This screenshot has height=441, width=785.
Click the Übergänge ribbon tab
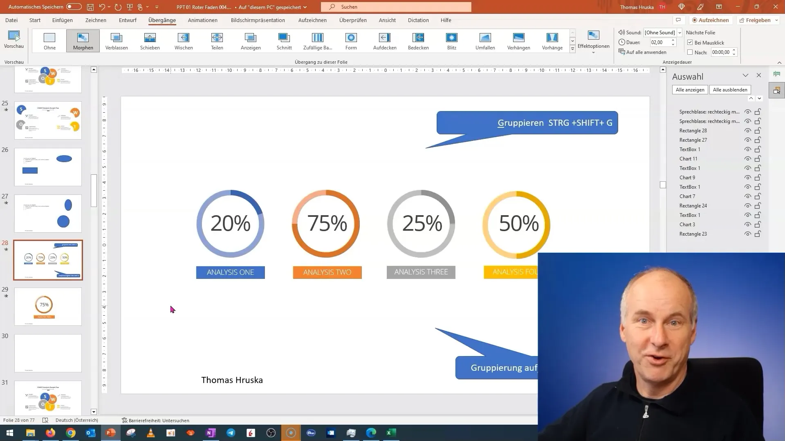(x=162, y=20)
